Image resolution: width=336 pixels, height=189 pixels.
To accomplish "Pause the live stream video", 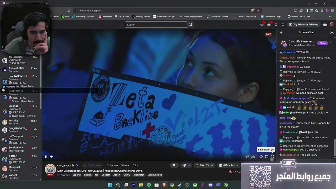I will 46,157.
